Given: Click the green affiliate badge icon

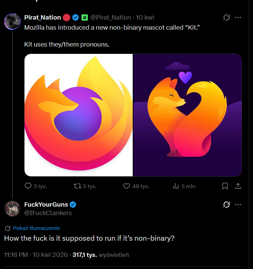Looking at the screenshot, I should pyautogui.click(x=85, y=17).
